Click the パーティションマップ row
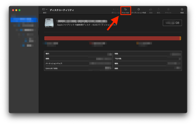196x125 pixels. coord(78,63)
